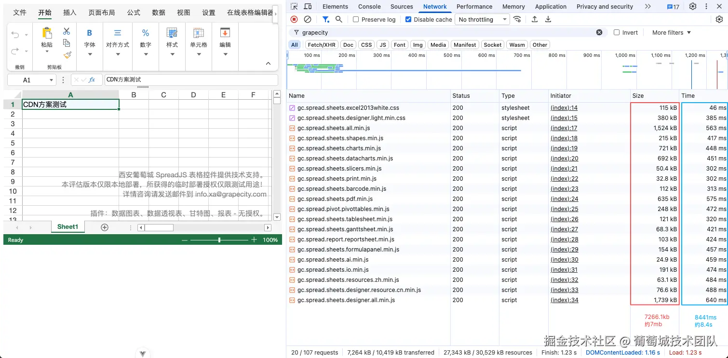Open the (index):17 initiator link
This screenshot has width=728, height=358.
click(564, 128)
